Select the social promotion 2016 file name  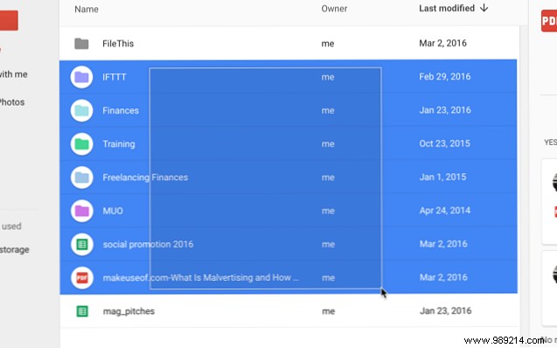click(x=148, y=244)
